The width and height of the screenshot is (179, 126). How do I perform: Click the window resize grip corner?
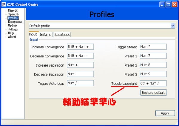(176, 123)
